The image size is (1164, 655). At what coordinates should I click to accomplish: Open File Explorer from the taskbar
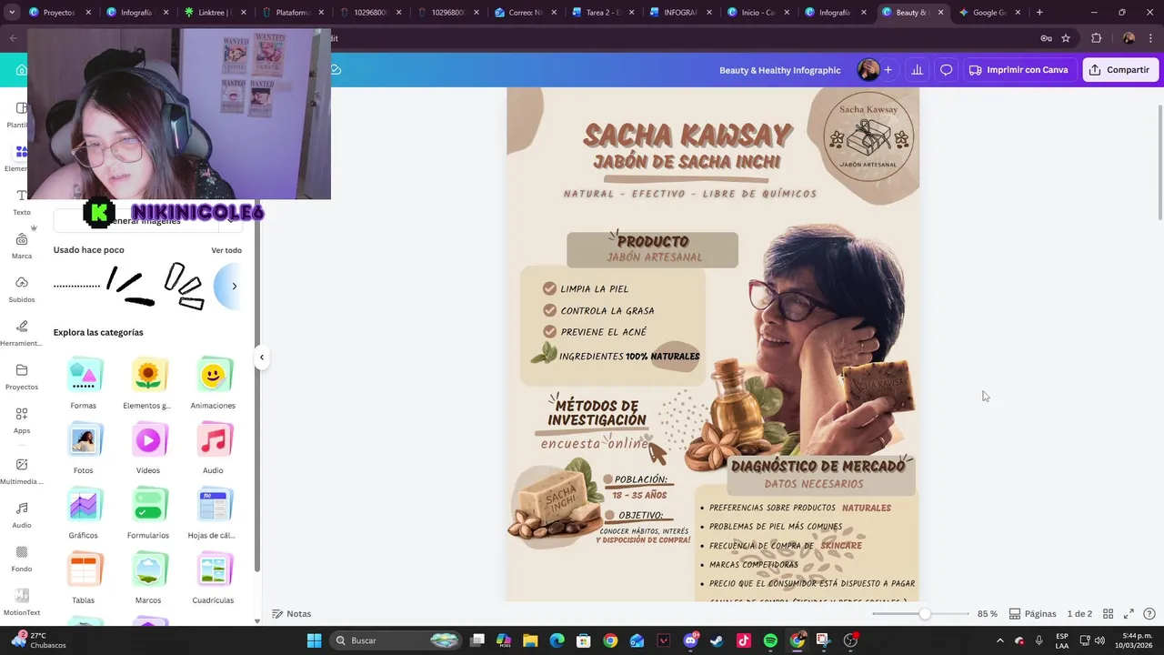click(530, 640)
